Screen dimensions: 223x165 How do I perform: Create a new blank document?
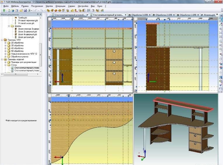pyautogui.click(x=9, y=10)
